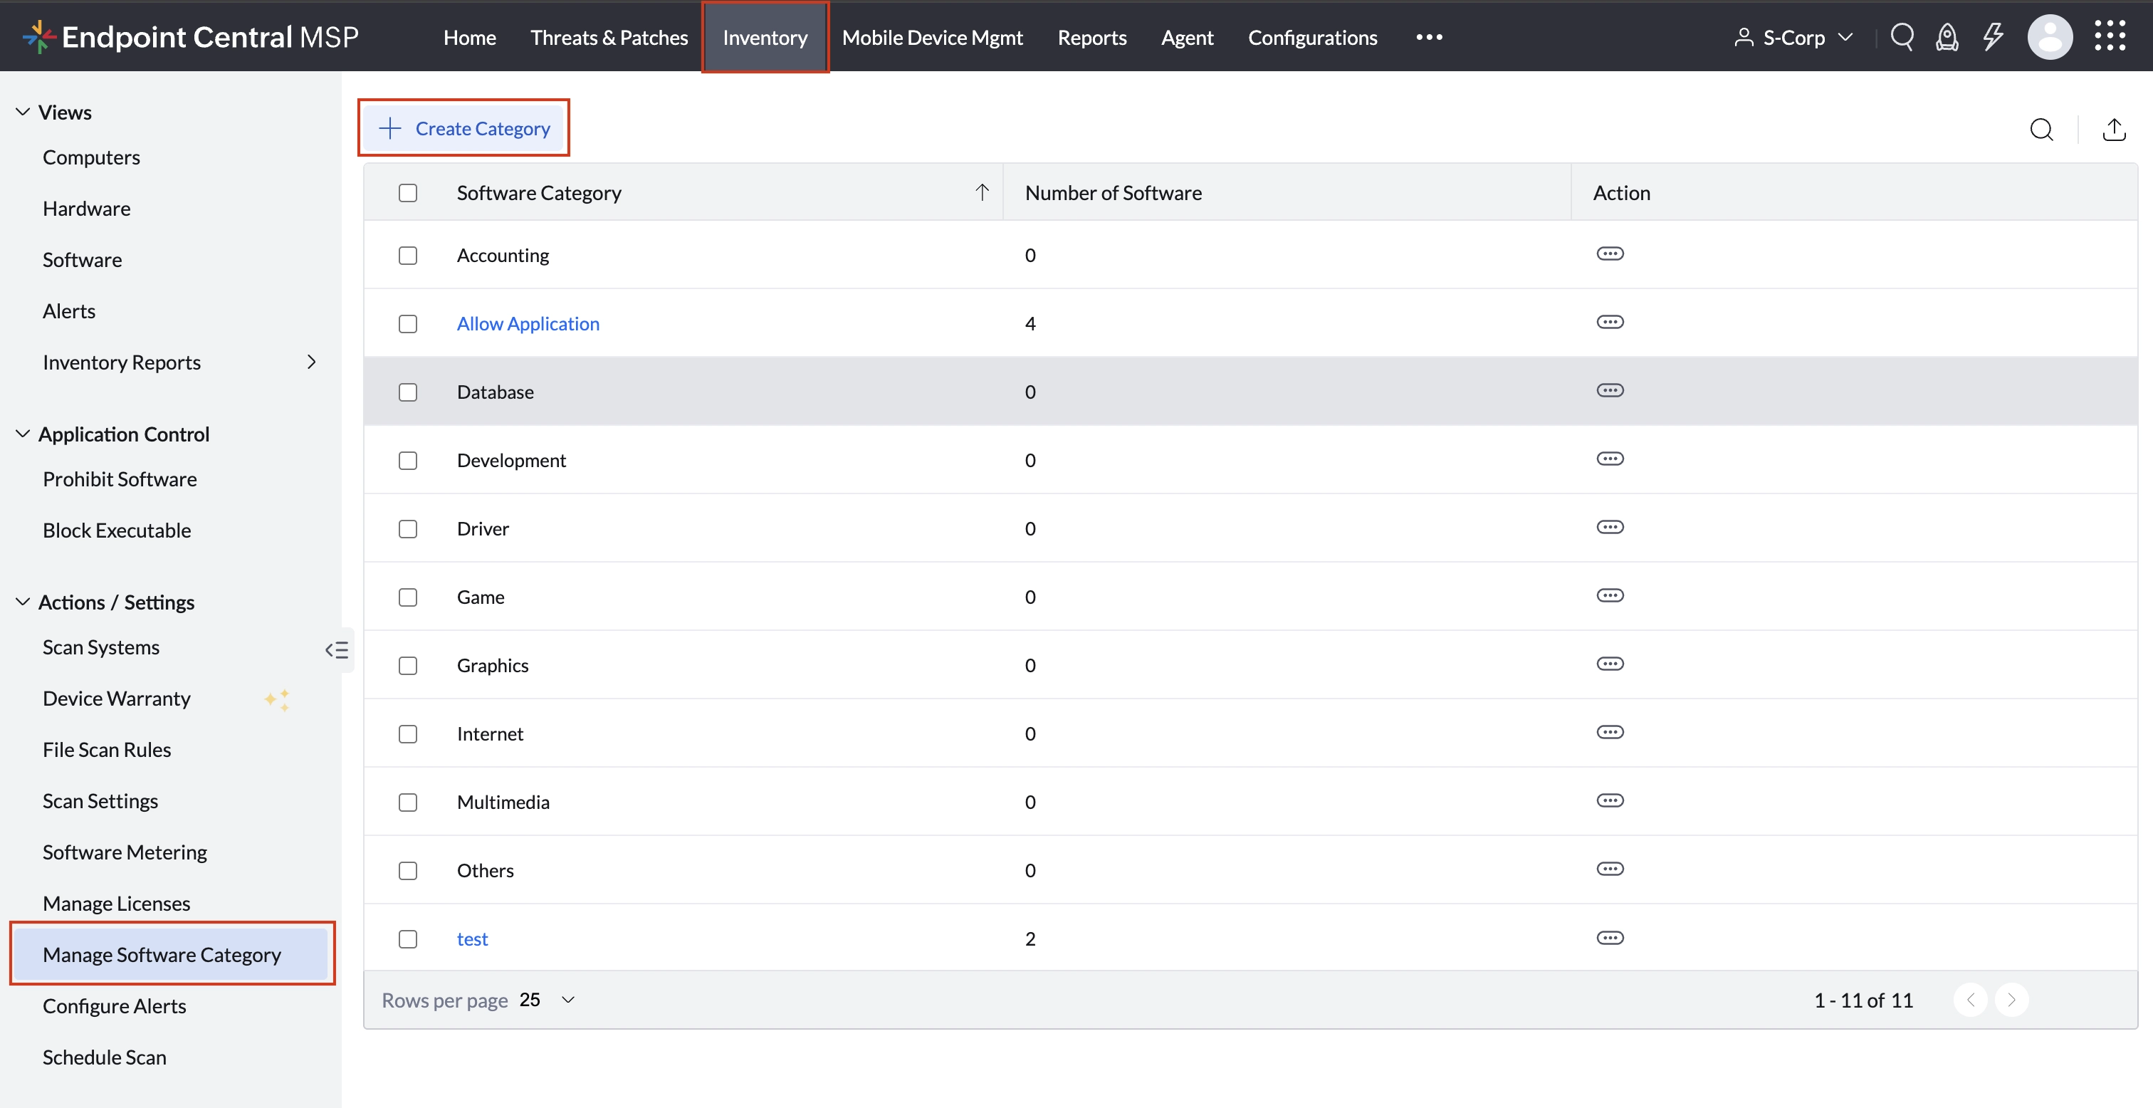Check the Database category checkbox
The width and height of the screenshot is (2153, 1108).
(x=408, y=392)
